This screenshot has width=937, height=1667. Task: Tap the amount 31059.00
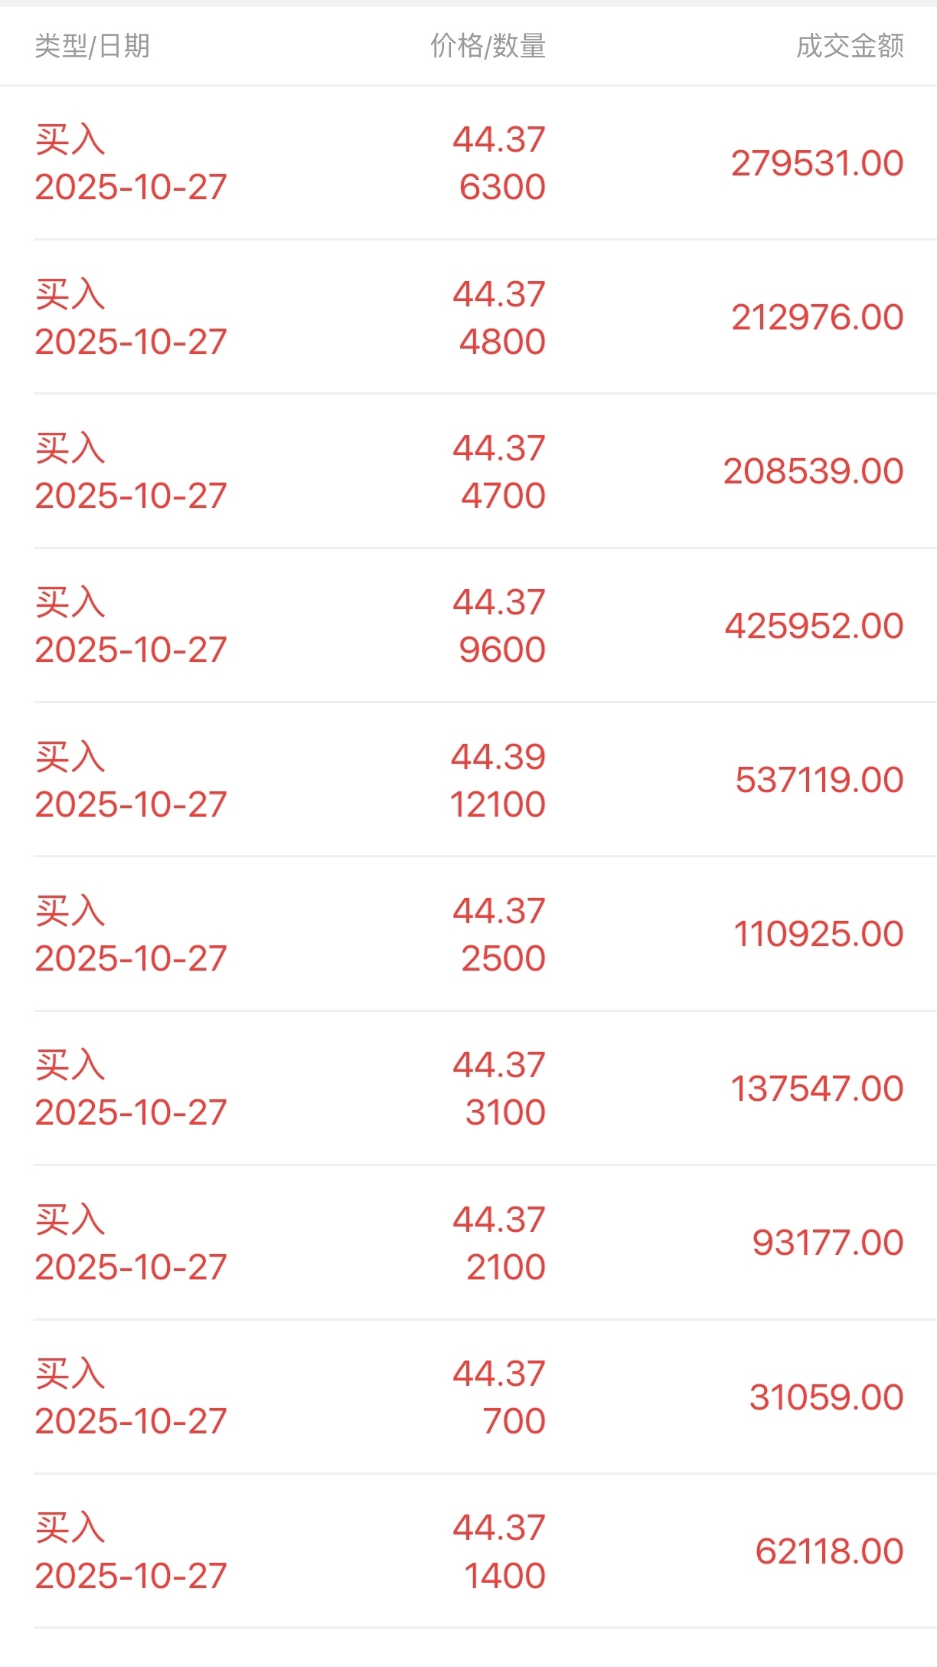tap(827, 1397)
